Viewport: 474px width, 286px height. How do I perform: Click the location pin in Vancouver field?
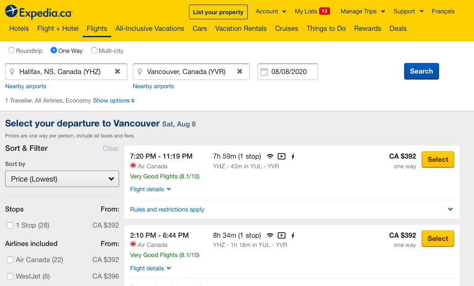pos(140,72)
